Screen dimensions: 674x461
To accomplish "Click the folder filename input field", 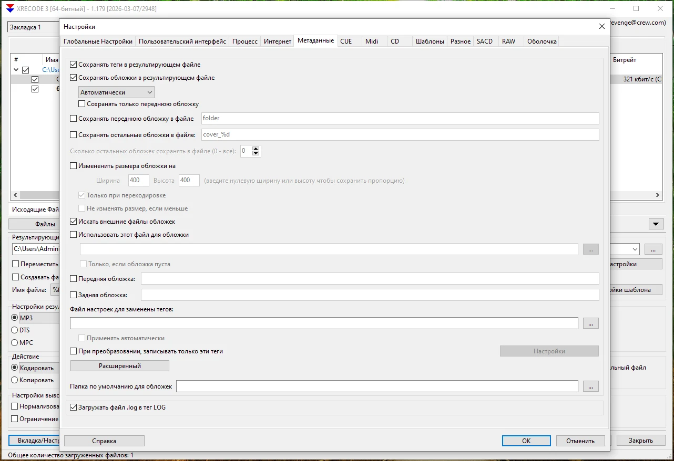I will tap(400, 119).
